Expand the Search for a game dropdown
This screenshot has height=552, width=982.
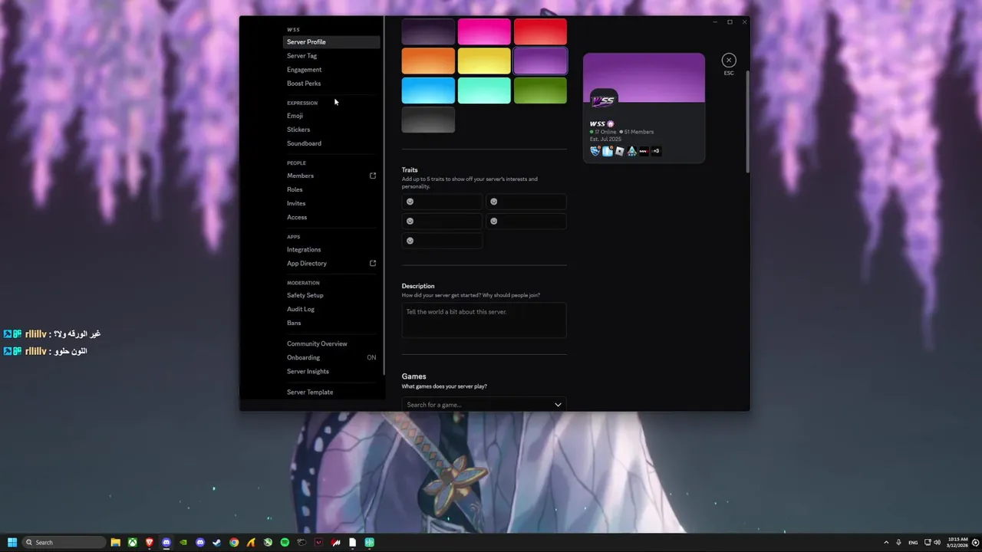(x=484, y=404)
